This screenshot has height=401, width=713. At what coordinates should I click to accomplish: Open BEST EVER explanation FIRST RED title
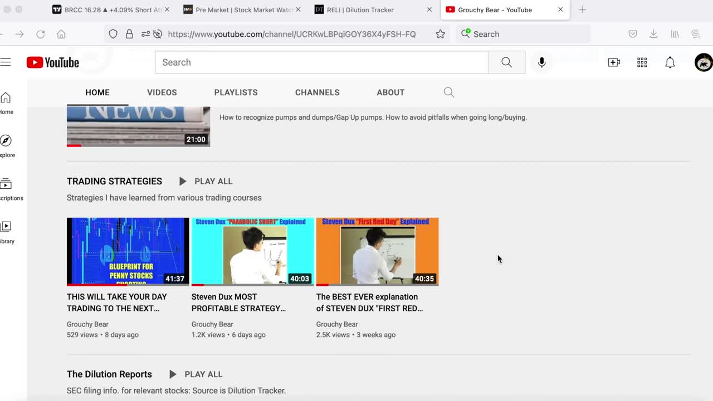tap(369, 302)
